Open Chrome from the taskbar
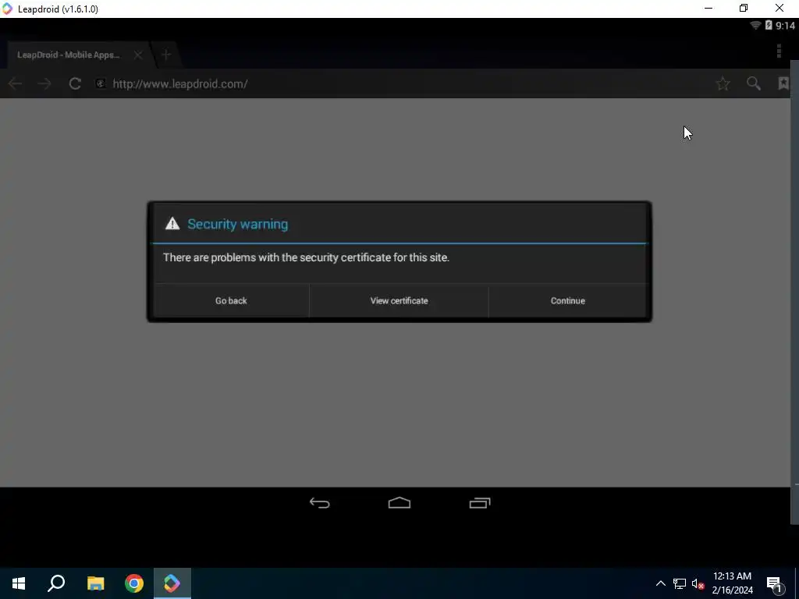Viewport: 799px width, 599px height. click(134, 583)
